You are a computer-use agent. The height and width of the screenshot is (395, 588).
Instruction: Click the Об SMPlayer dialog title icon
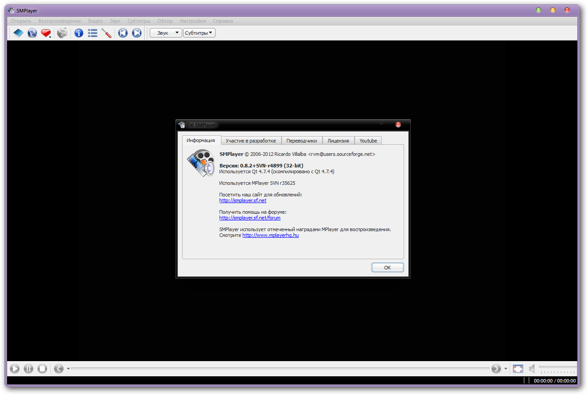pos(181,125)
